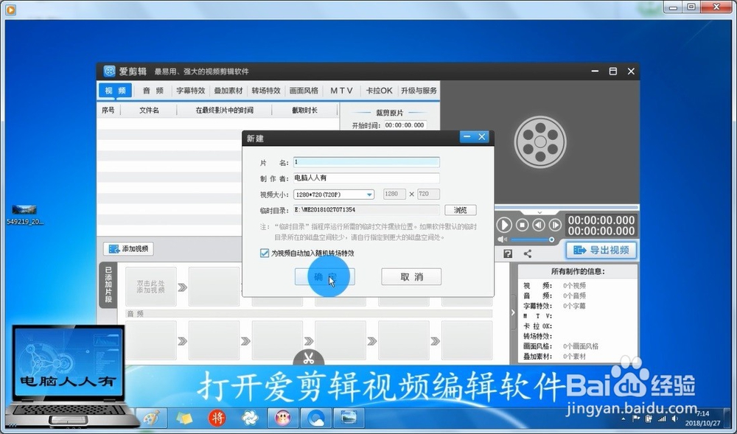Click the play button in the preview player
The width and height of the screenshot is (737, 434).
click(x=504, y=225)
